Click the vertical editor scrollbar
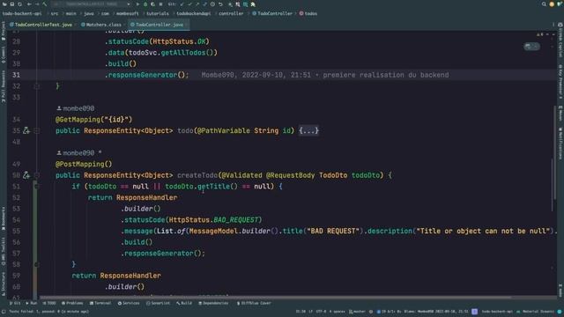This screenshot has height=317, width=564. pos(554,152)
